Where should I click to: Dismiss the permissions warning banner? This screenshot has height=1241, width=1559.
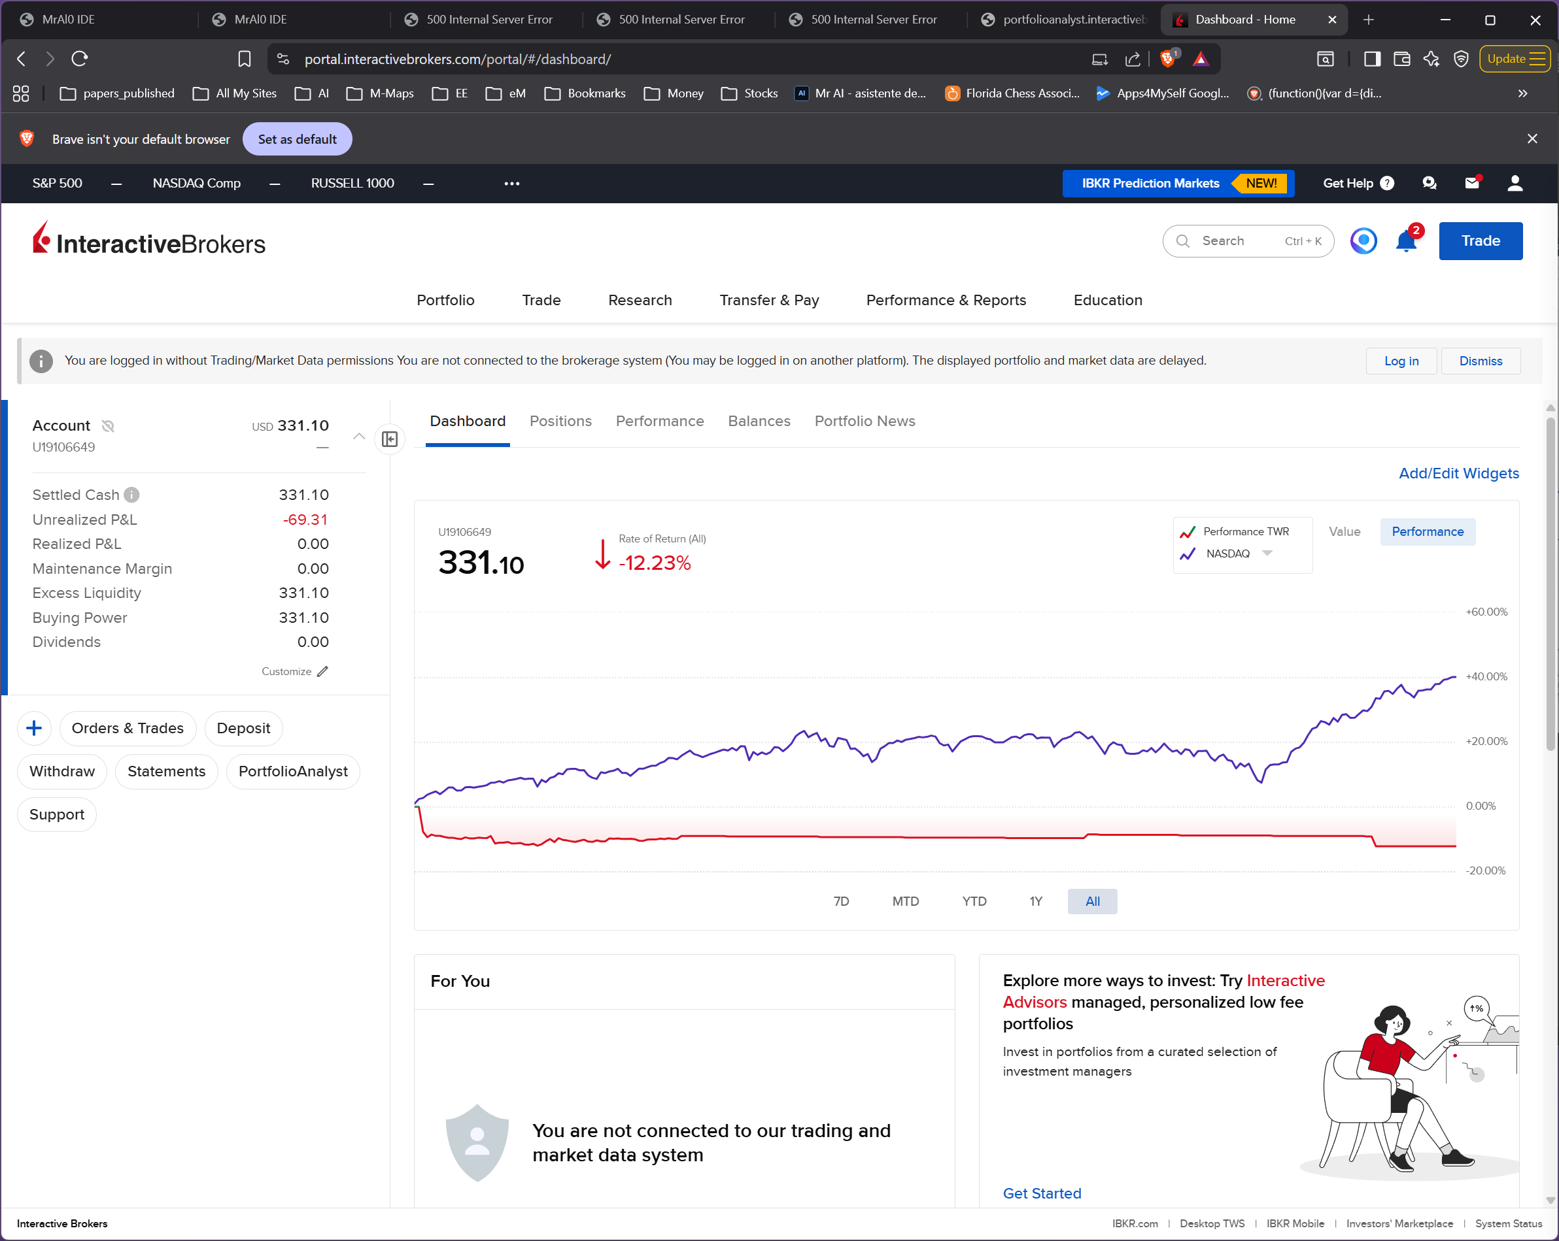[x=1480, y=361]
